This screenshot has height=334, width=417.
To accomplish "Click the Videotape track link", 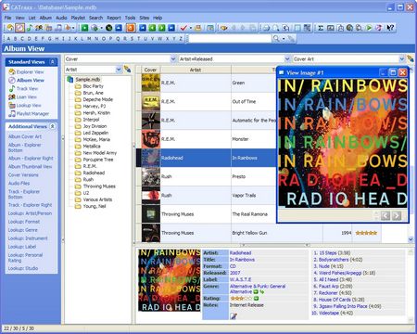I will coord(329,313).
